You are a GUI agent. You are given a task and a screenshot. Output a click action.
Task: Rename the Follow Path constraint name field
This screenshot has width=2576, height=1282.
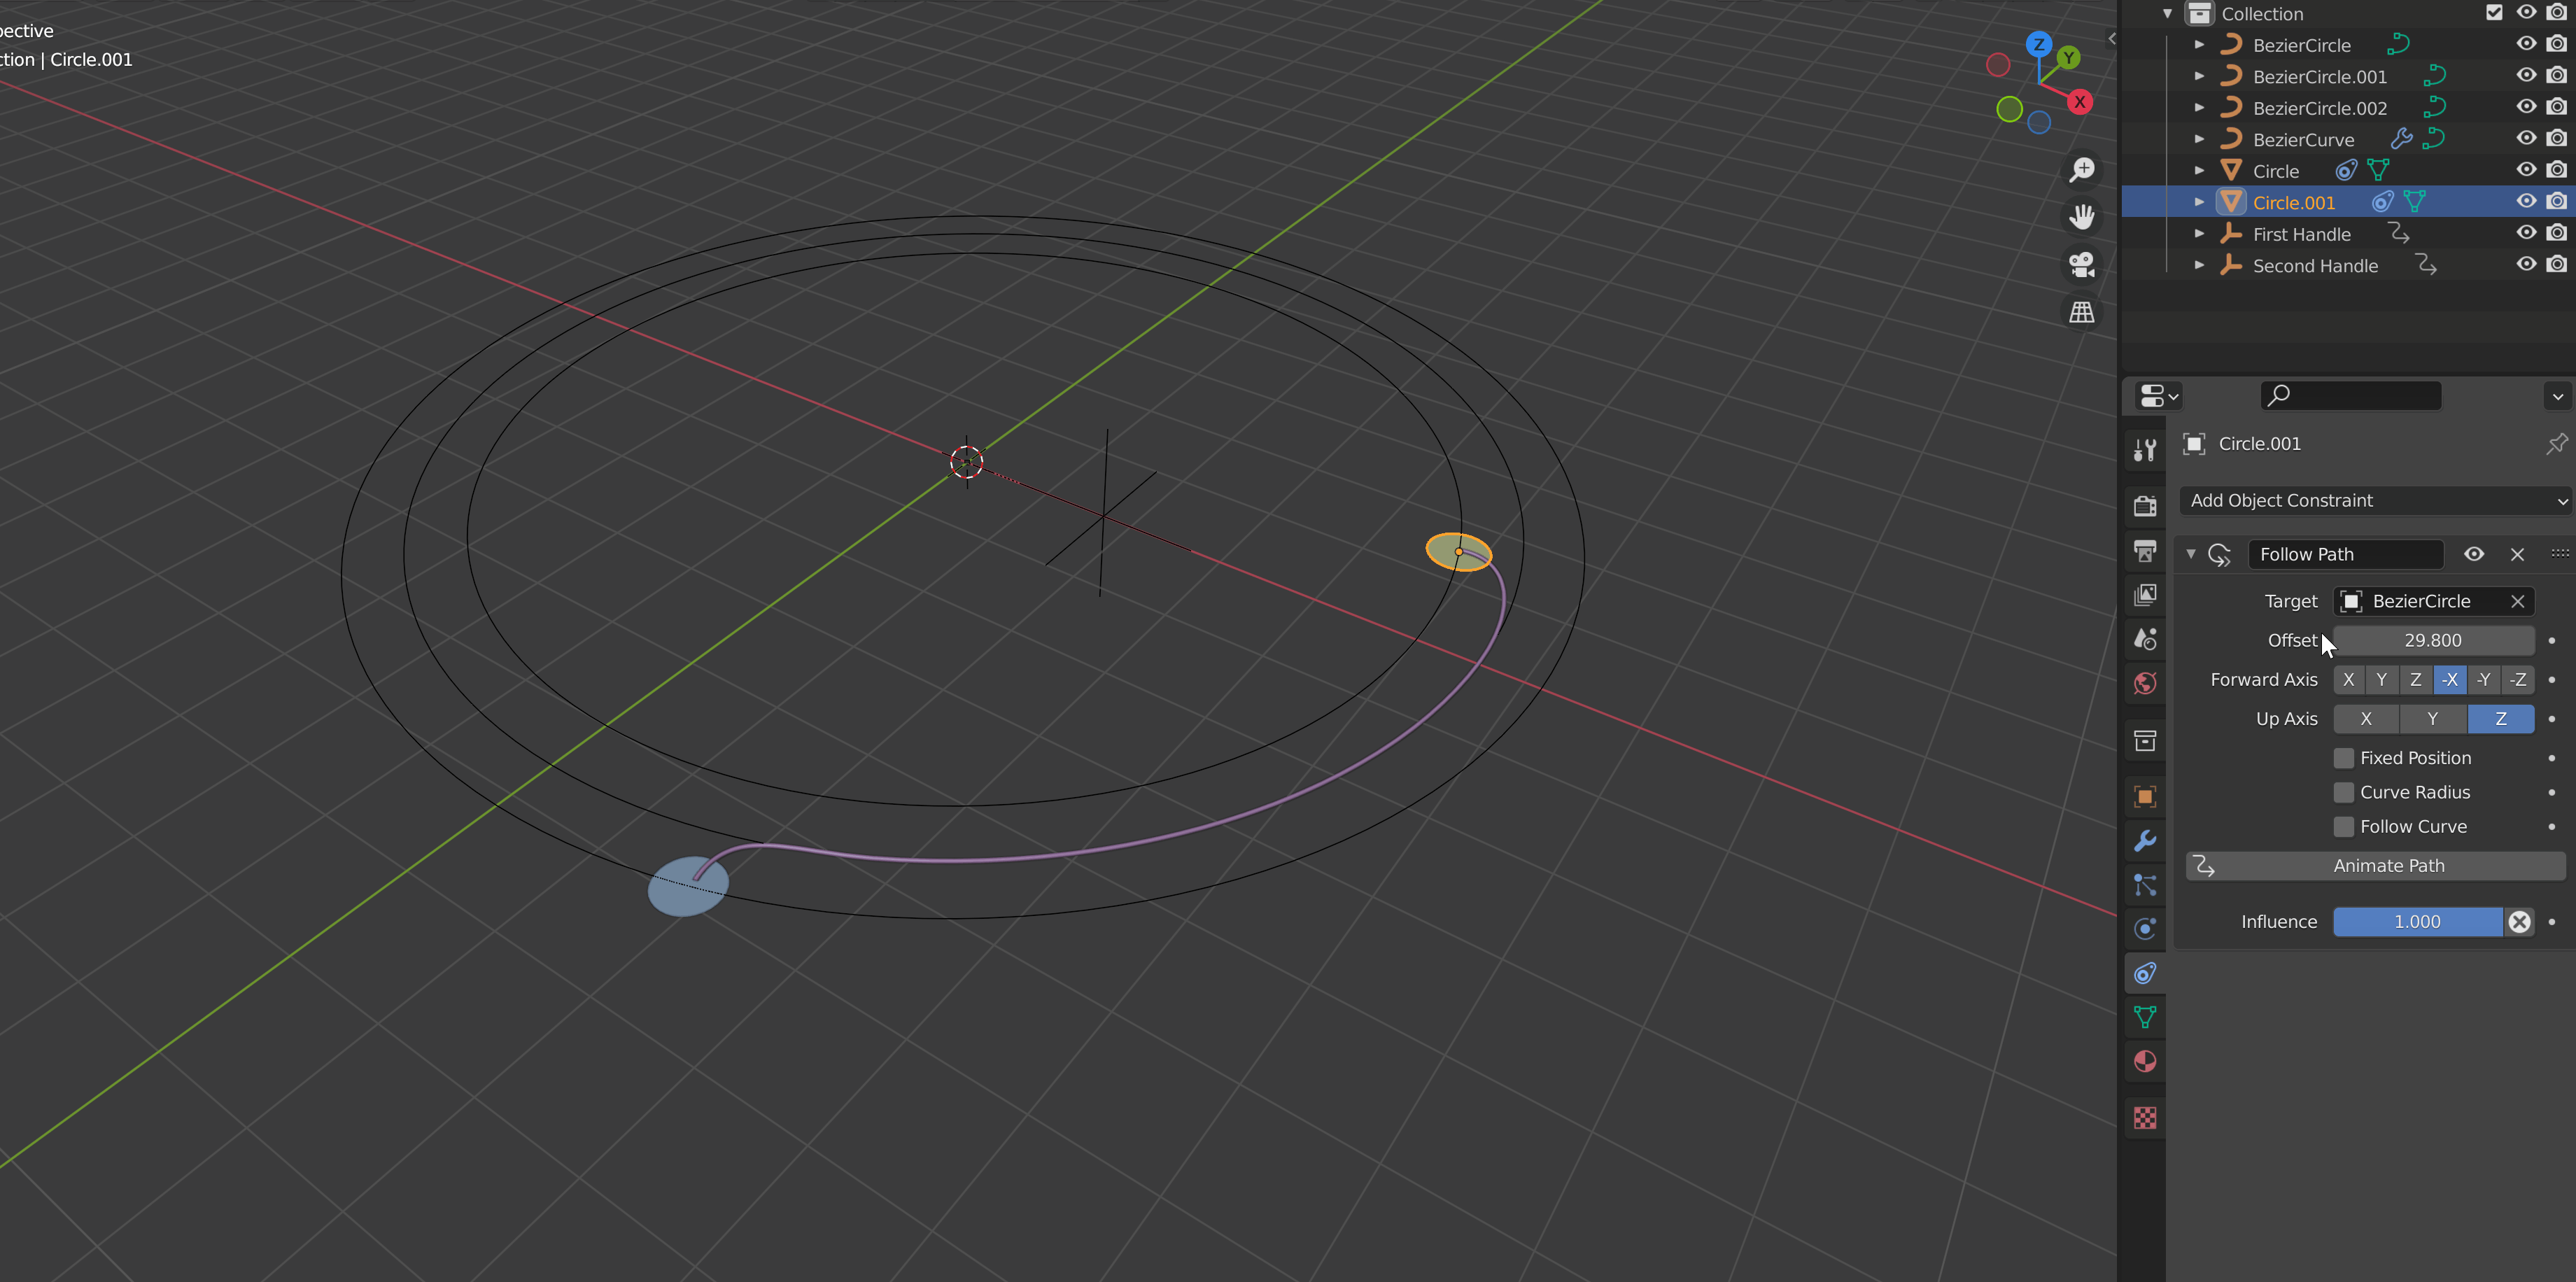coord(2345,554)
